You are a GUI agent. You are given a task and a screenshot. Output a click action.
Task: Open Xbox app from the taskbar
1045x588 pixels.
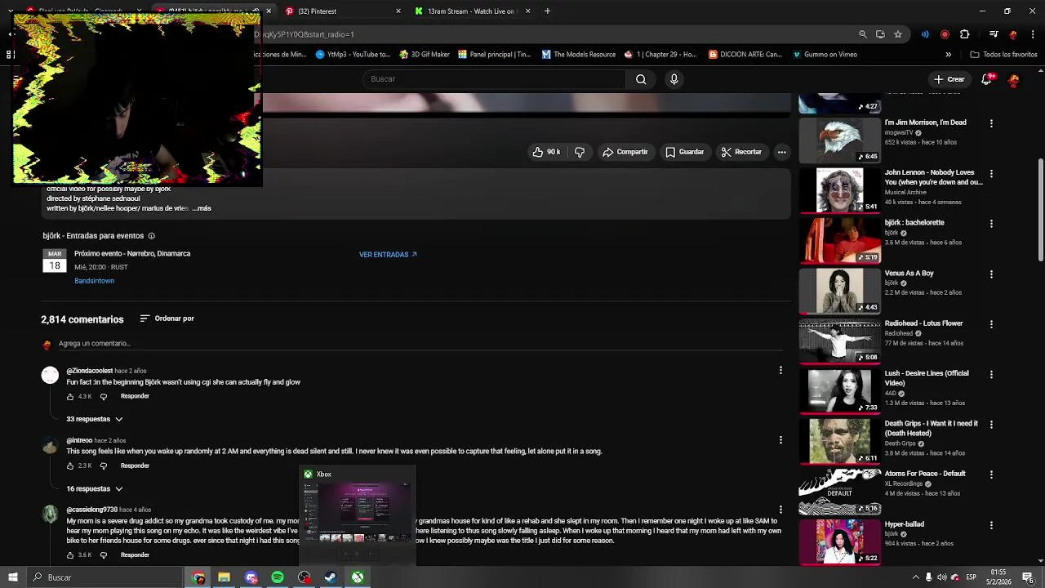[358, 577]
